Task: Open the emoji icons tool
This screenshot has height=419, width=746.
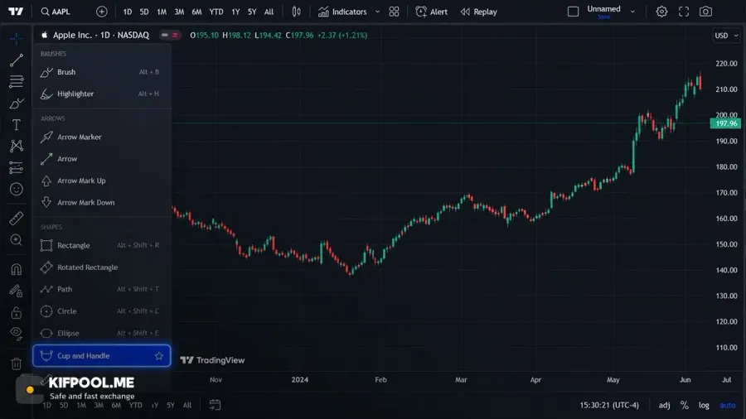Action: [x=17, y=189]
